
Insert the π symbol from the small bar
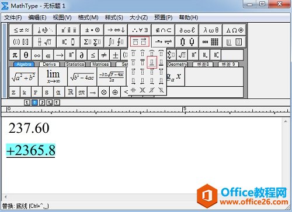click(x=15, y=55)
